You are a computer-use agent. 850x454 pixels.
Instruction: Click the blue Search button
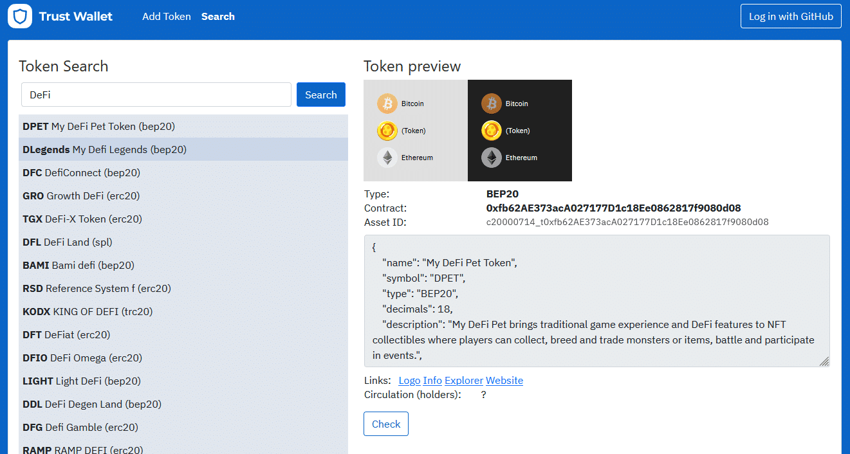321,95
